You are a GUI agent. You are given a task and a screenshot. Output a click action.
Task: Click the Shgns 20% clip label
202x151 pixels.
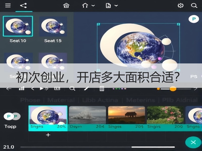[48, 127]
